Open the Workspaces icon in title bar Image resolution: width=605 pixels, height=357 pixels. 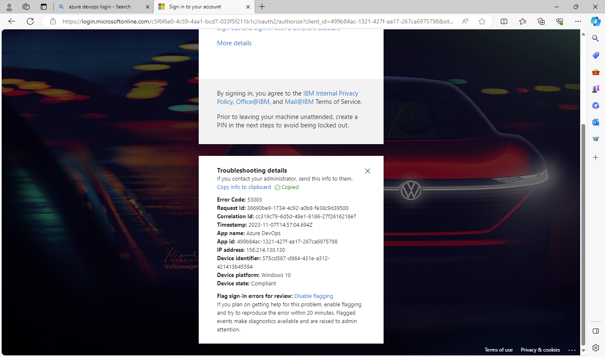pyautogui.click(x=26, y=7)
